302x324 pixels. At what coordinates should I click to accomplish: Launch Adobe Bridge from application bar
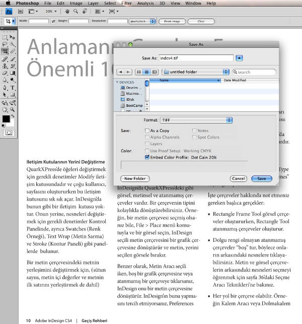click(21, 12)
